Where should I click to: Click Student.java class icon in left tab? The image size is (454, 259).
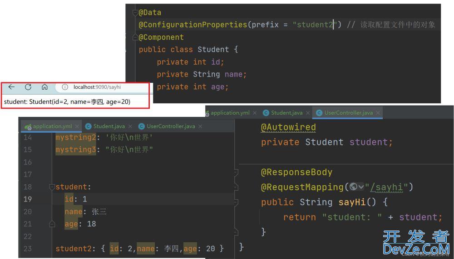[89, 126]
